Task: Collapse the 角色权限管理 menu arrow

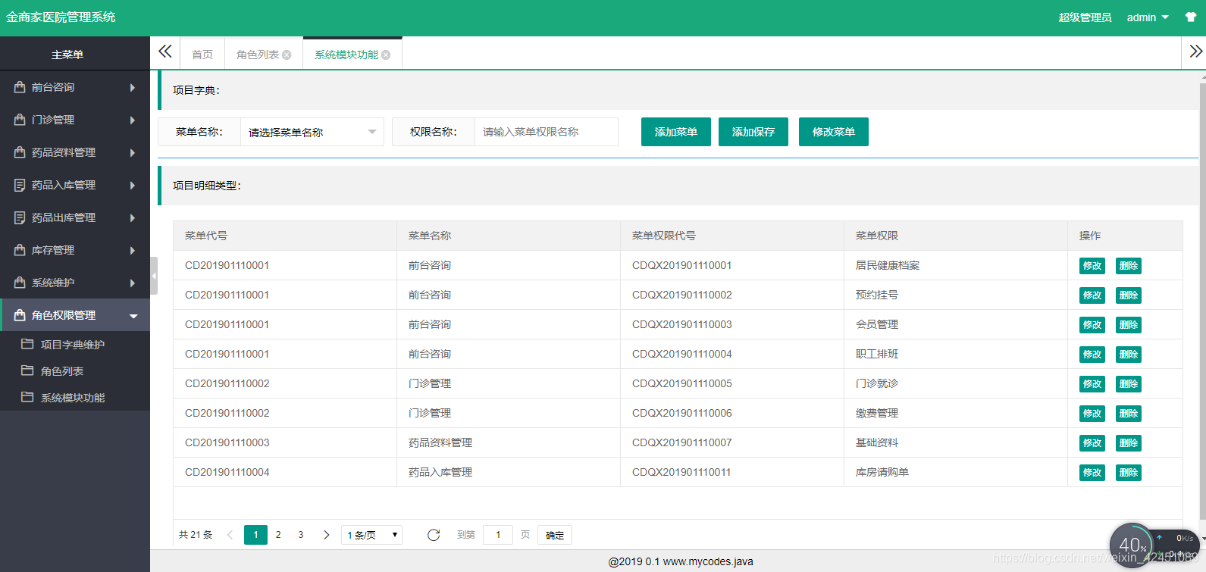Action: tap(133, 316)
